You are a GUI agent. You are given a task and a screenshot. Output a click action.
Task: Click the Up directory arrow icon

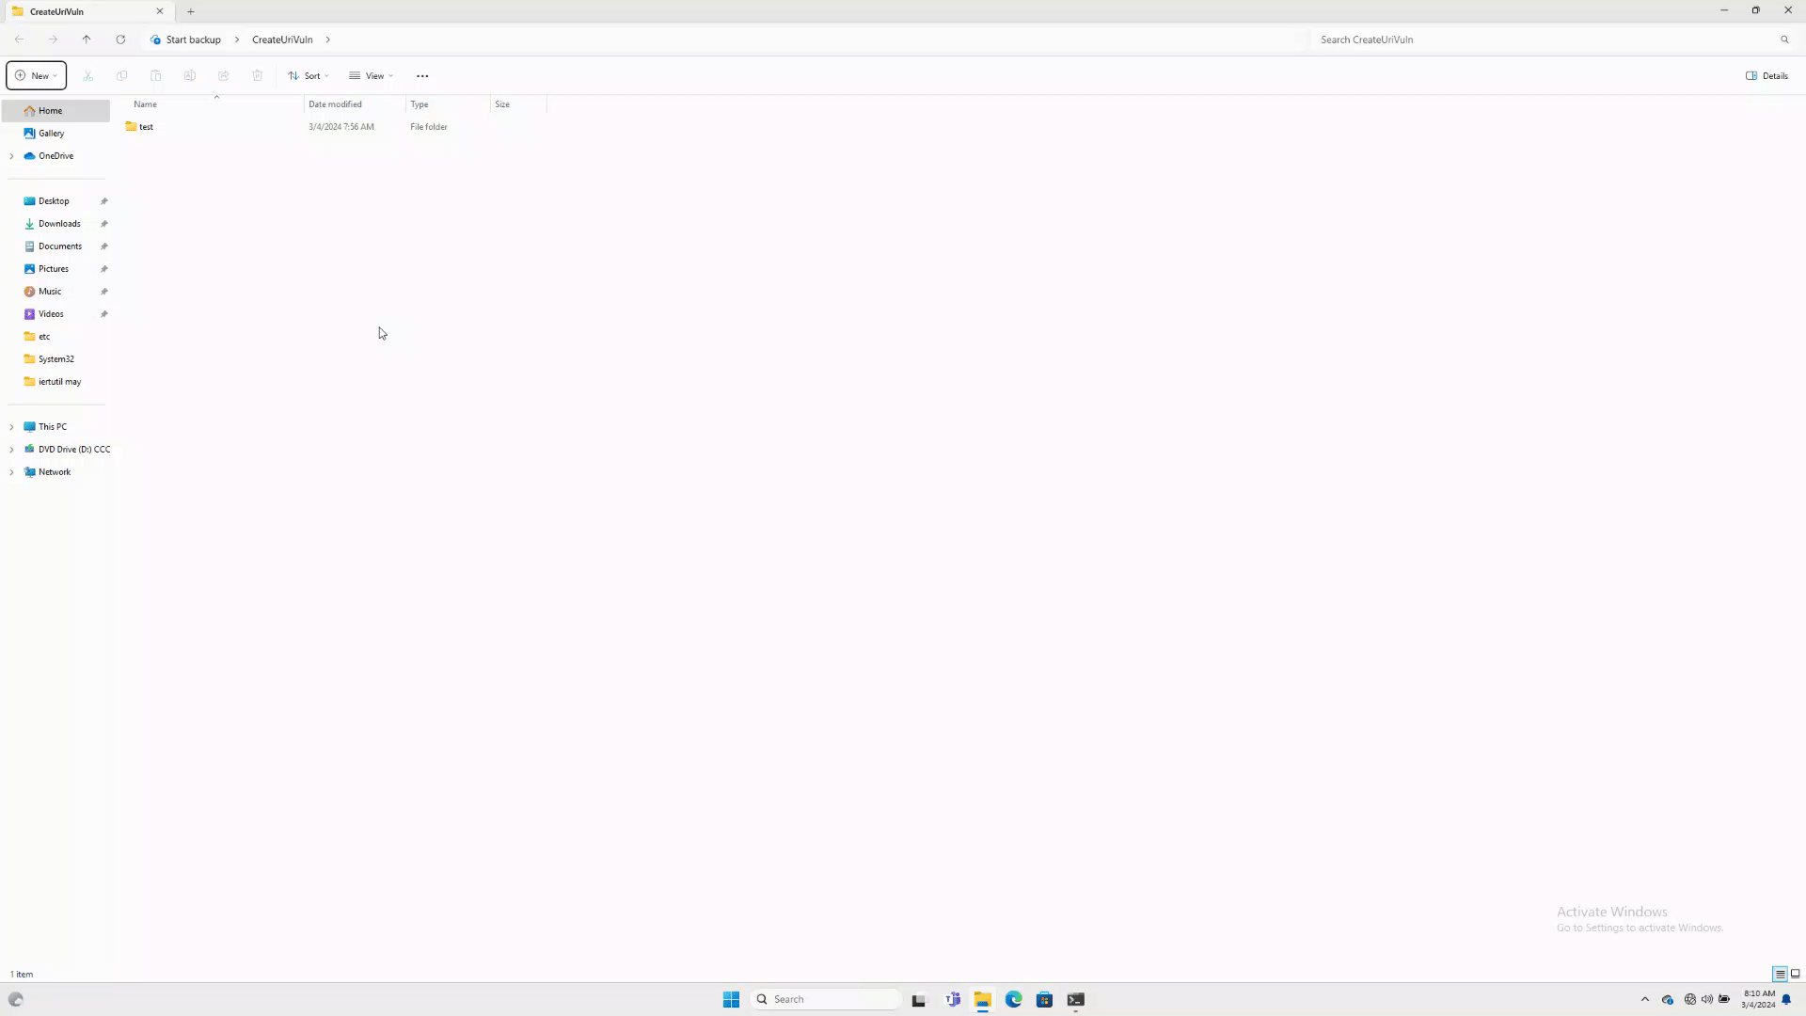(86, 39)
